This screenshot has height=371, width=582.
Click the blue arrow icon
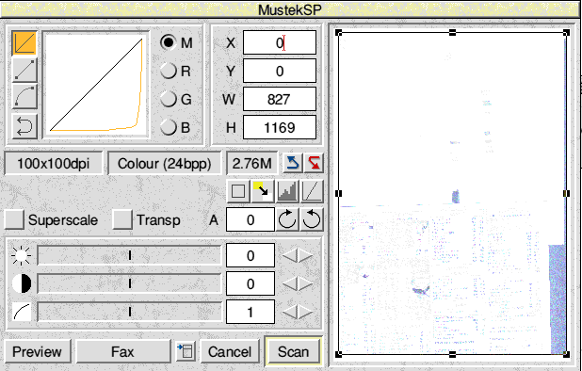click(x=293, y=163)
